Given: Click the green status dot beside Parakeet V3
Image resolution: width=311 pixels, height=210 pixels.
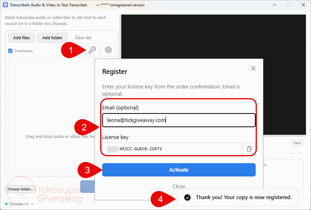Looking at the screenshot, I should click(x=6, y=204).
